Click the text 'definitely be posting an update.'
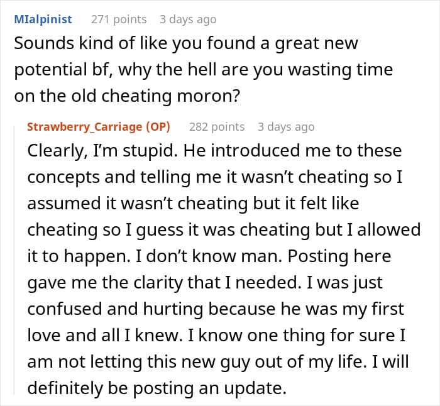Viewport: 440px width, 406px height. pyautogui.click(x=157, y=388)
